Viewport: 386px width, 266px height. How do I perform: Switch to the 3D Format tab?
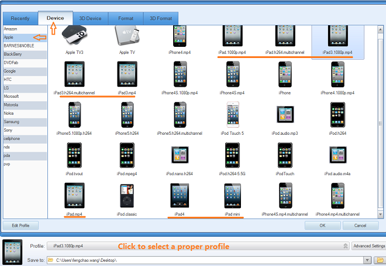161,19
